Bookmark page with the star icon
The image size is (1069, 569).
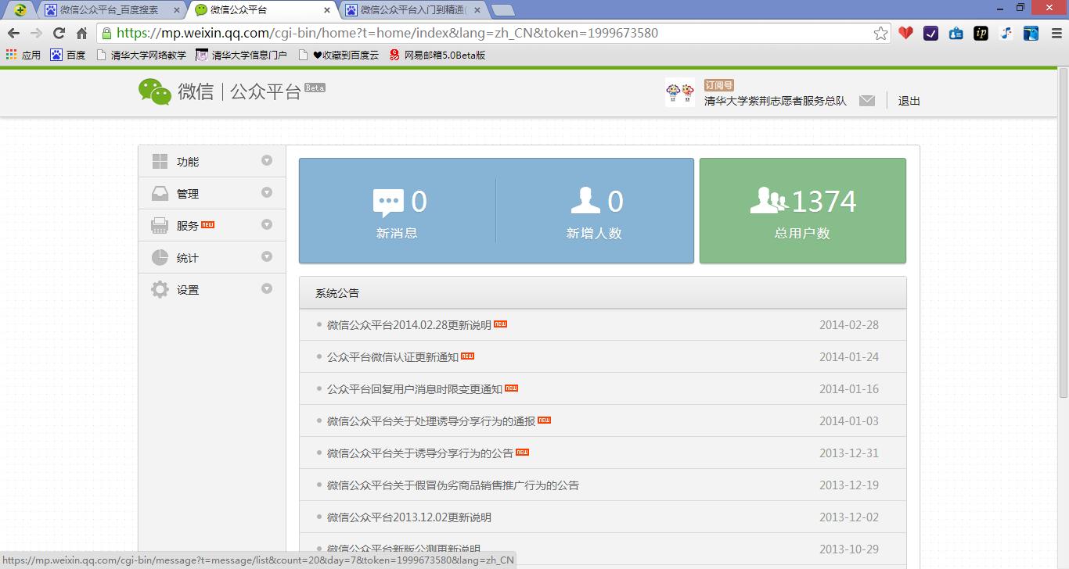pos(880,33)
